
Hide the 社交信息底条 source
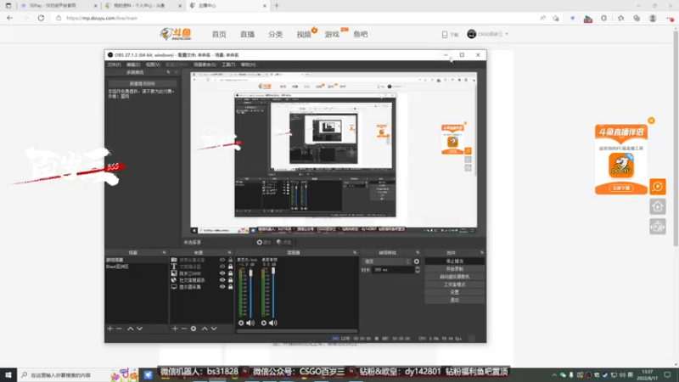[222, 280]
